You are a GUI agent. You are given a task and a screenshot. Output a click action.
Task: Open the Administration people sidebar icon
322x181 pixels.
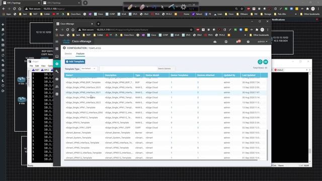[57, 86]
